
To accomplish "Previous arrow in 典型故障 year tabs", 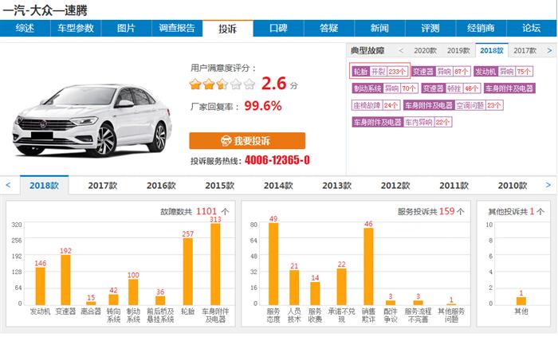I will (x=401, y=50).
